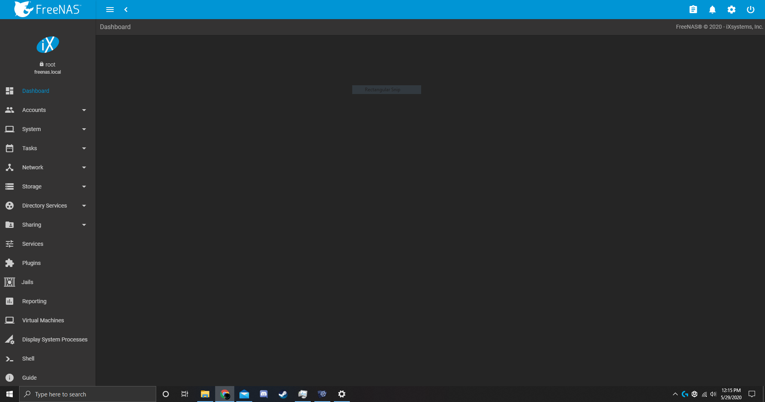Click the iX systems logo
This screenshot has height=402, width=765.
click(x=48, y=45)
